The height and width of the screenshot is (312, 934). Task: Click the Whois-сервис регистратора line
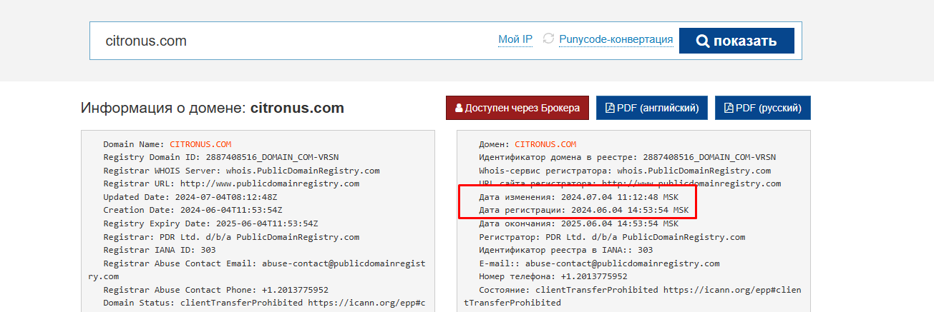[x=625, y=171]
